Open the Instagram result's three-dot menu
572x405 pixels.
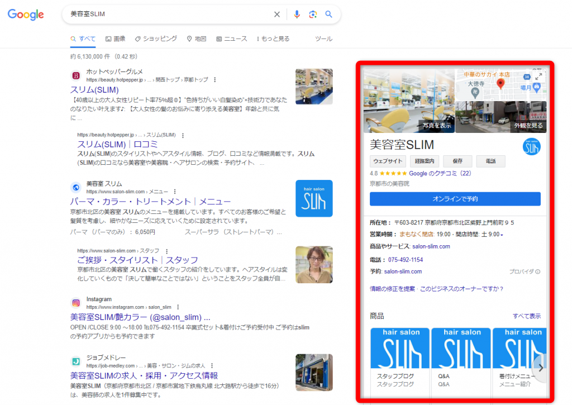click(x=178, y=307)
